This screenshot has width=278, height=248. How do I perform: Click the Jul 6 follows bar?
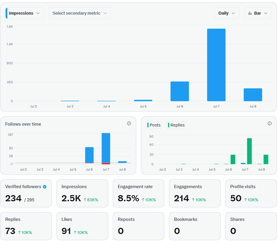click(90, 155)
